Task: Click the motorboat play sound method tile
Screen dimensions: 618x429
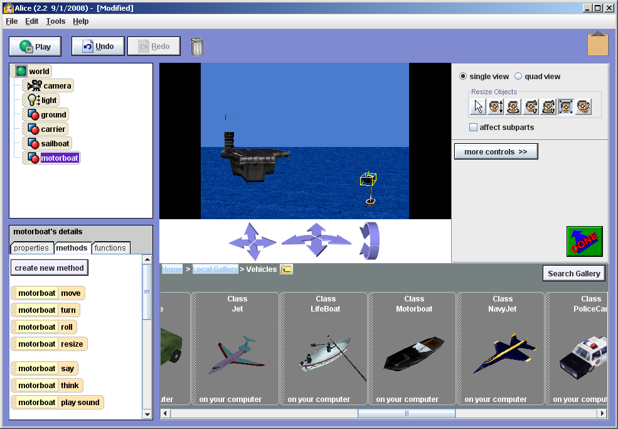Action: click(58, 403)
